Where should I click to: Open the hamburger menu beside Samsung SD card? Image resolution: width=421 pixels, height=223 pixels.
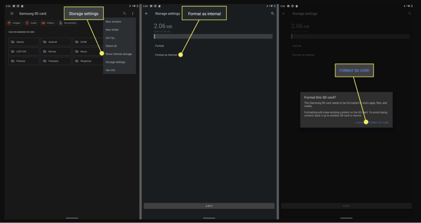(x=12, y=14)
